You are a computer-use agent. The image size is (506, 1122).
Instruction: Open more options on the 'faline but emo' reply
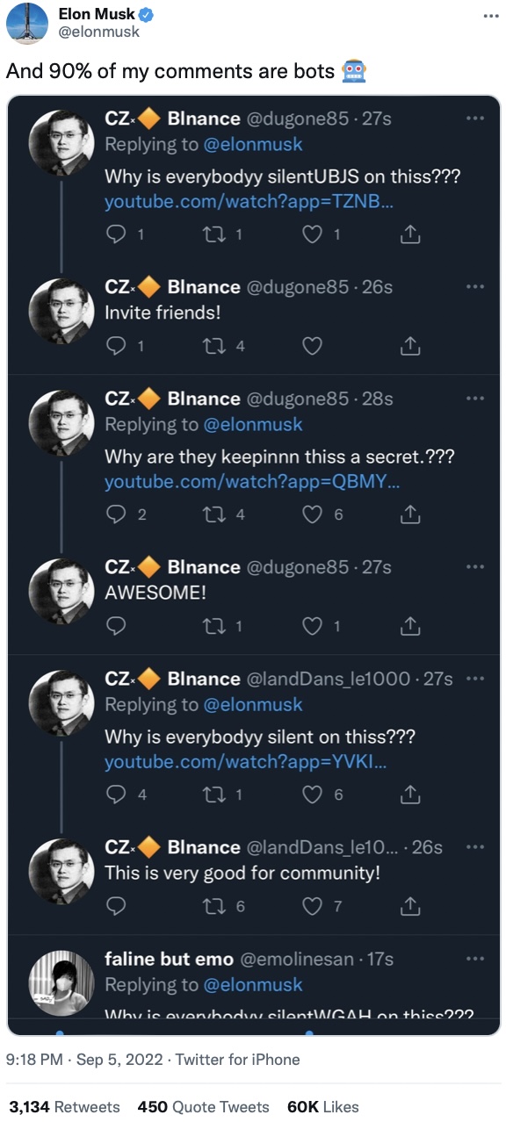(475, 958)
